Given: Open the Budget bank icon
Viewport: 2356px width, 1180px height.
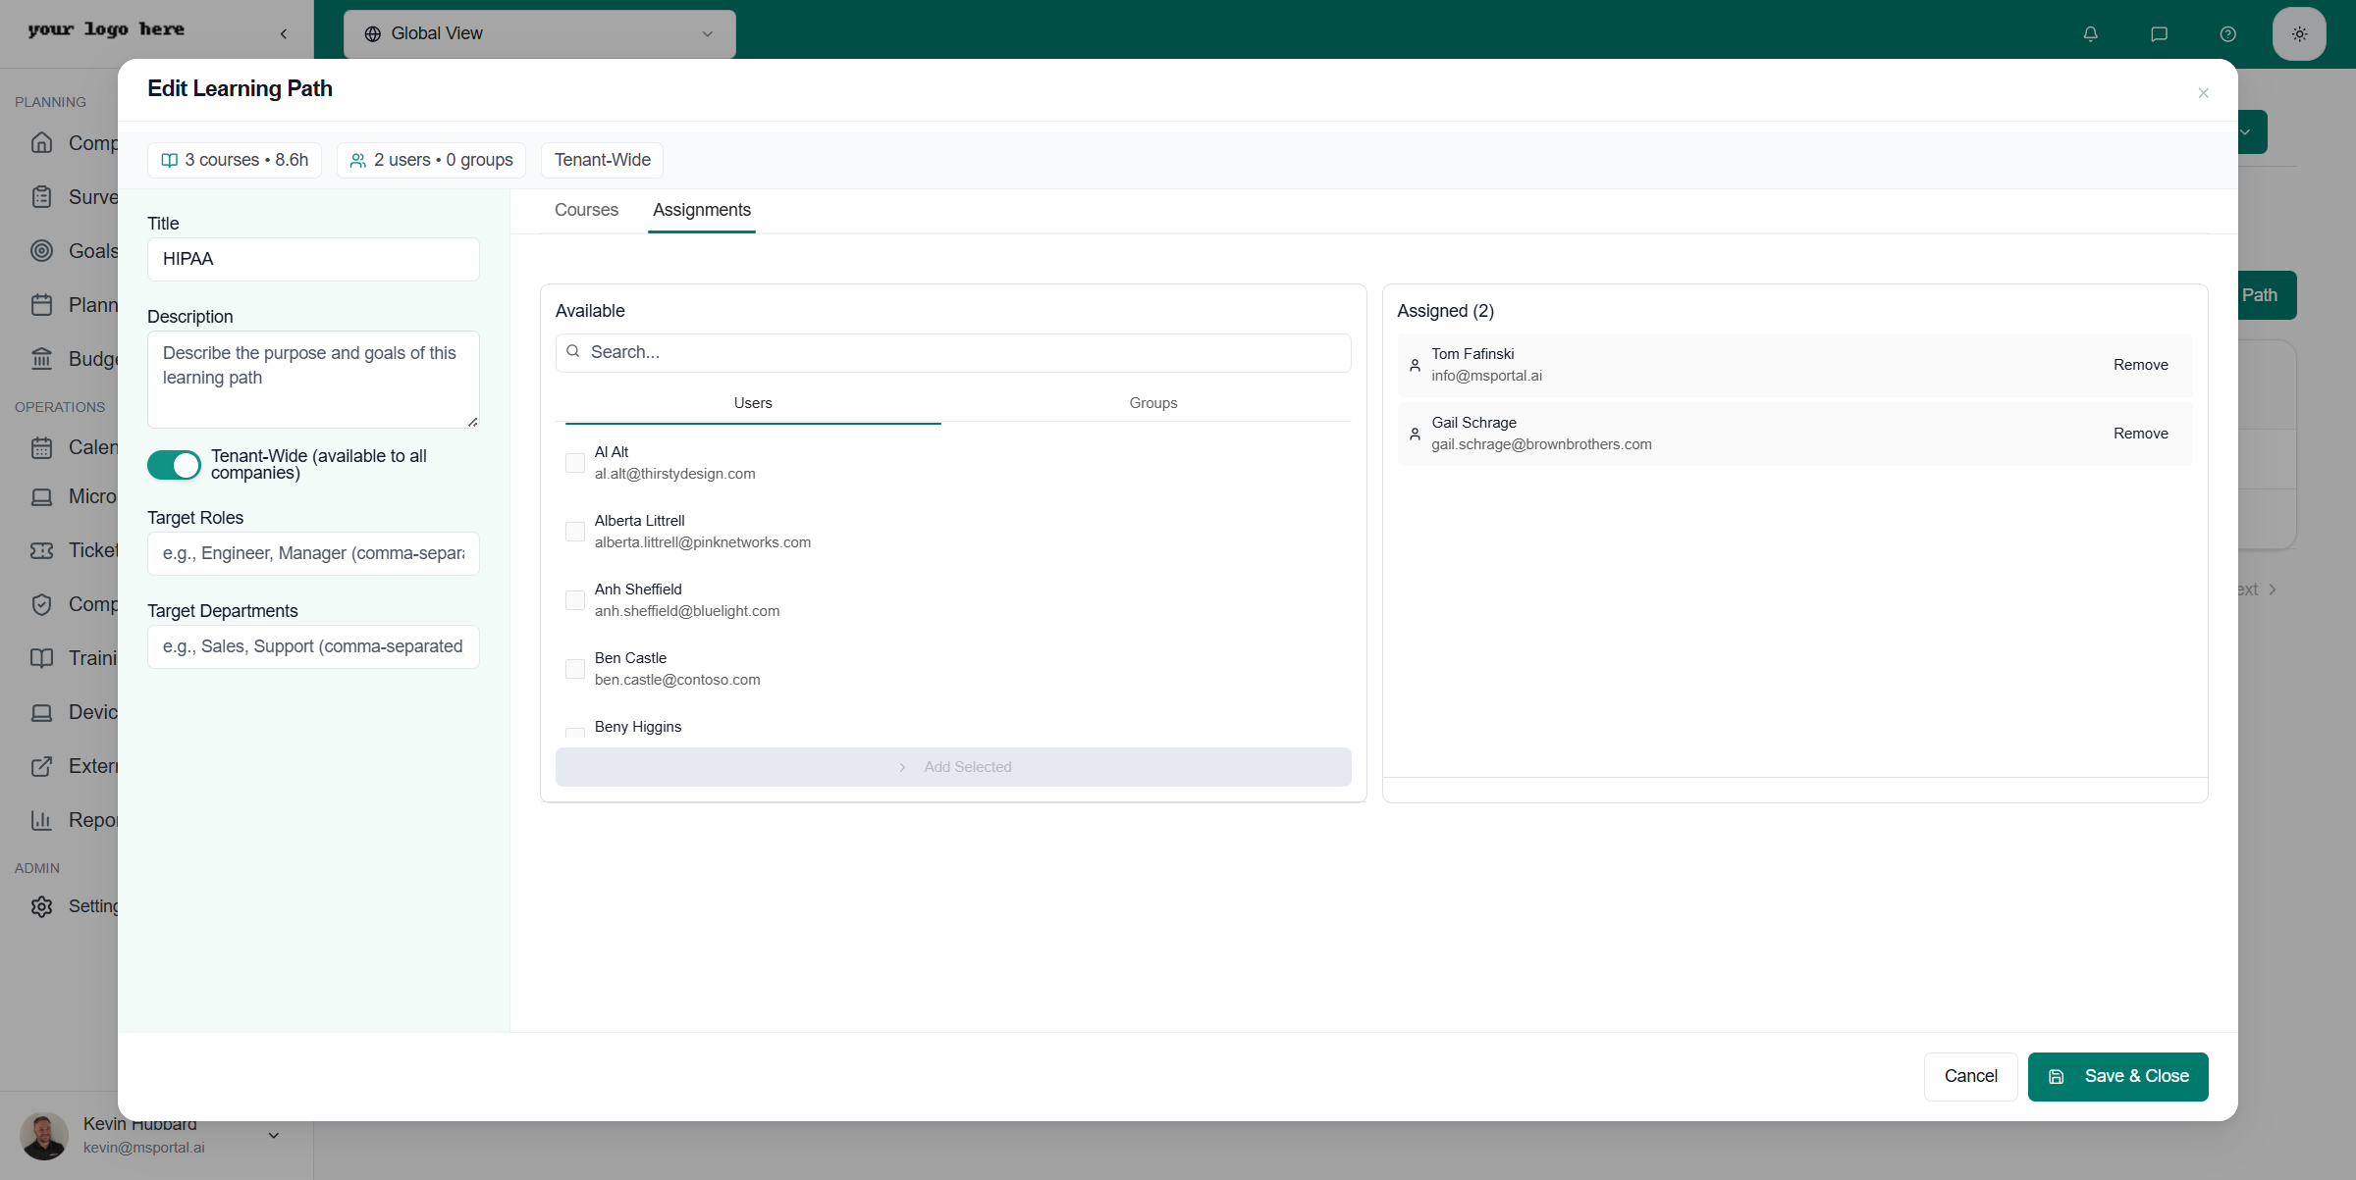Looking at the screenshot, I should [41, 359].
